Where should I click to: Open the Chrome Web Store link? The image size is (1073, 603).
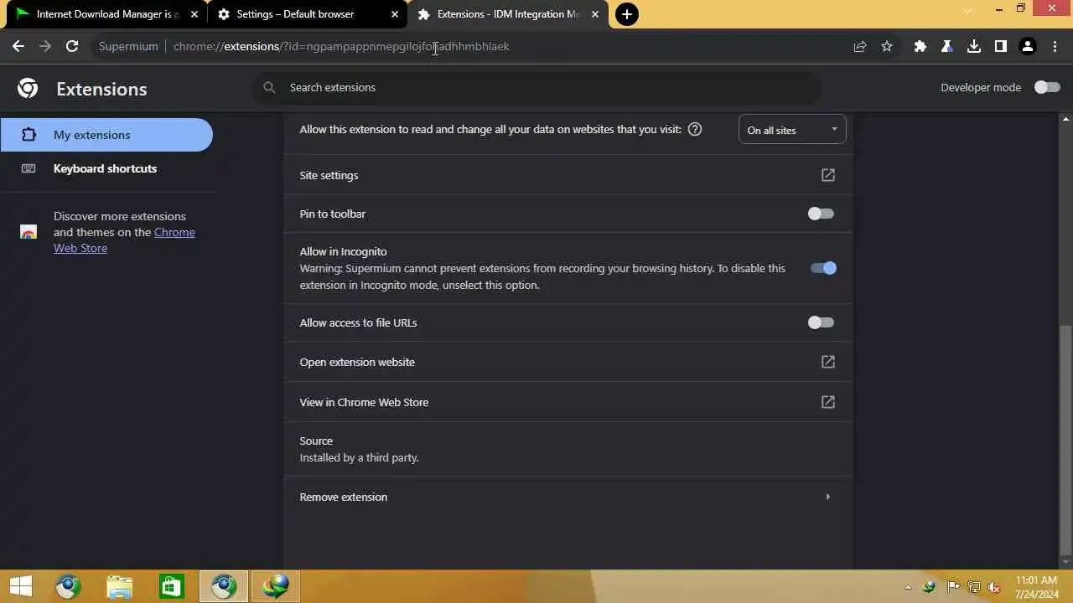point(124,240)
